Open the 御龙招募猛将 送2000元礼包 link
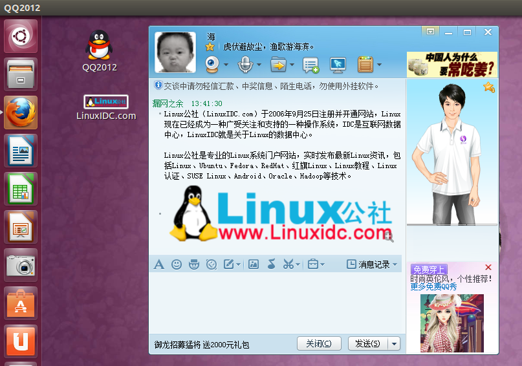This screenshot has width=522, height=366. [x=202, y=345]
